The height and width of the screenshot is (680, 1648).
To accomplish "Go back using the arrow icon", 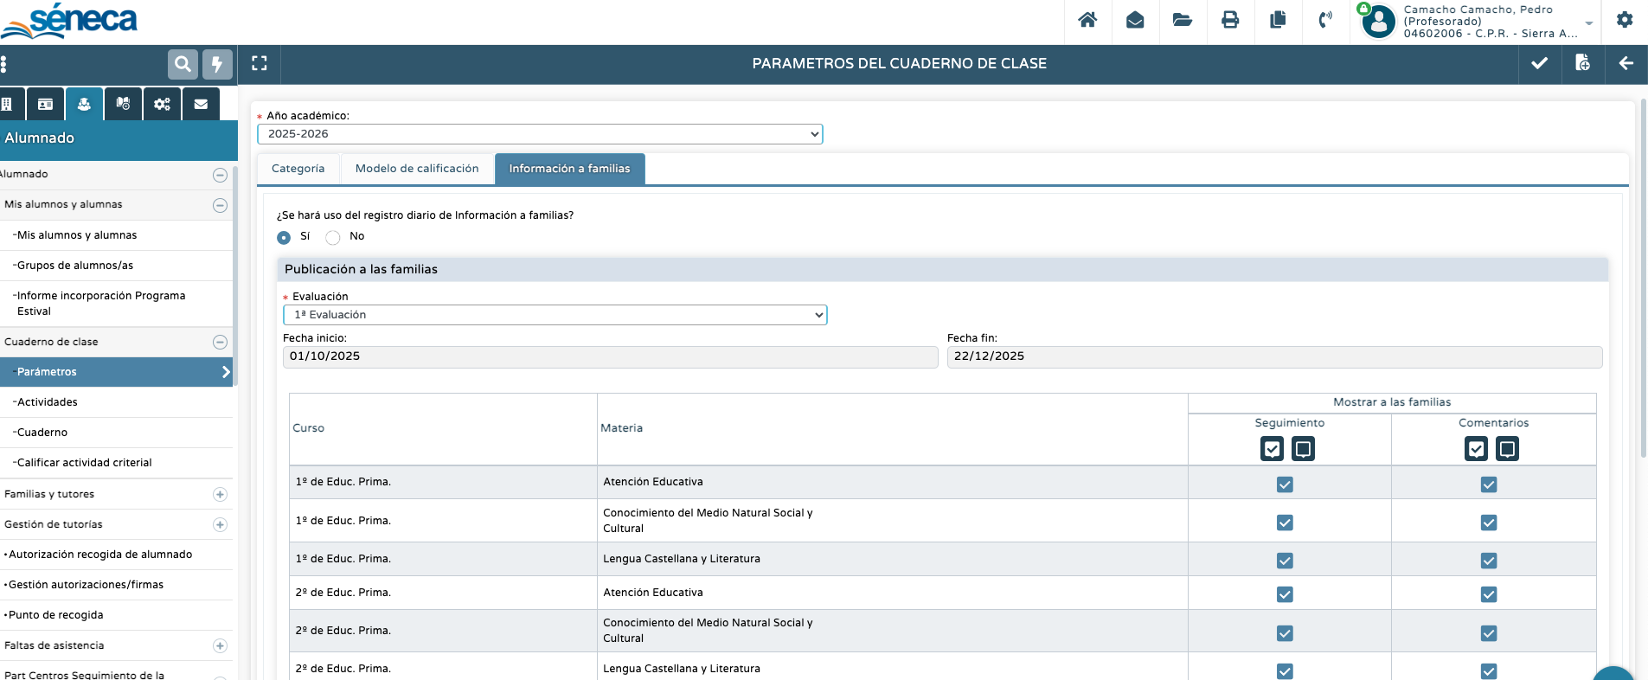I will 1626,63.
